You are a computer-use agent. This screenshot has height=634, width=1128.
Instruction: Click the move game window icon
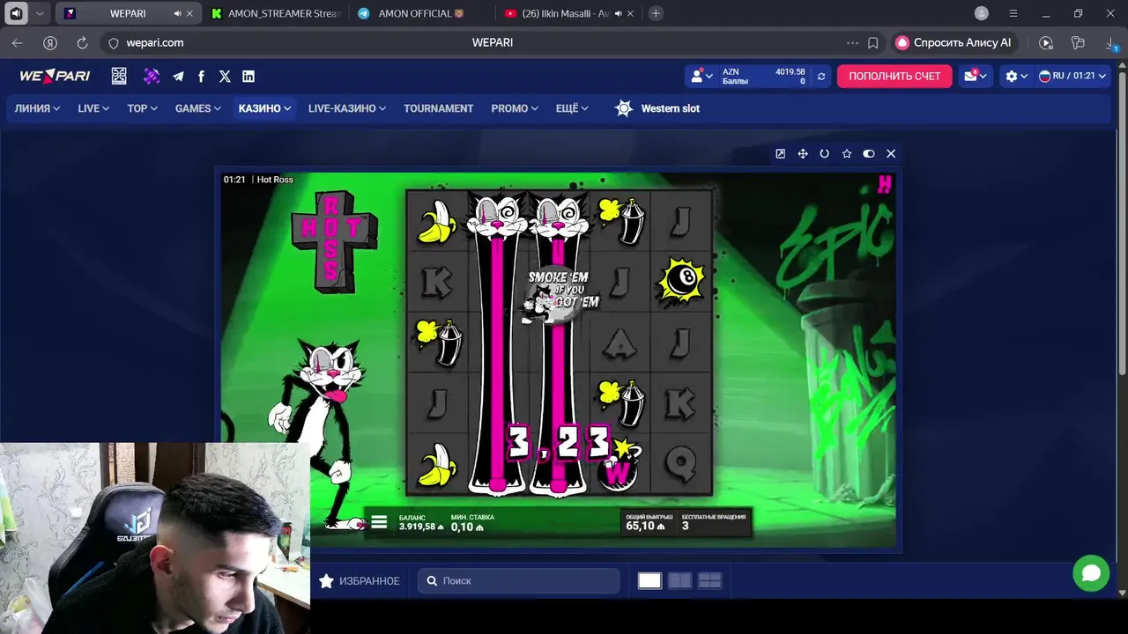(803, 153)
